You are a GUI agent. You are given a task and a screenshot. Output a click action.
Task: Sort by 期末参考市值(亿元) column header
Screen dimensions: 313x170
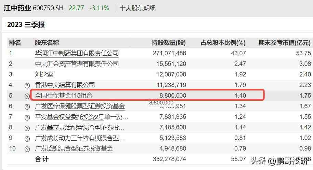[x=285, y=43]
